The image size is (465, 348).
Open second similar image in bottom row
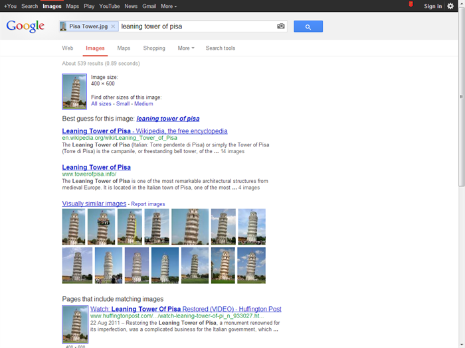click(108, 265)
